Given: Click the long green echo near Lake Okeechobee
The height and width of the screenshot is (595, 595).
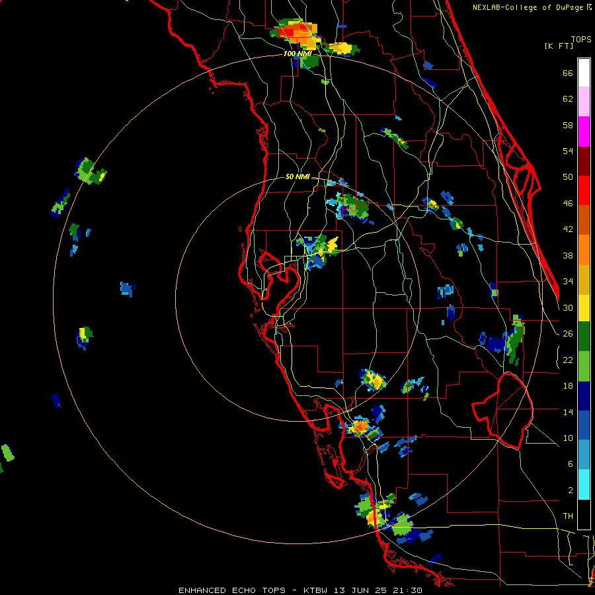Looking at the screenshot, I should (516, 339).
